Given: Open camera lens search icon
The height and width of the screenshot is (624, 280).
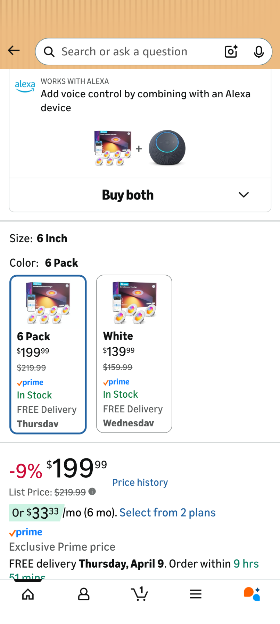Looking at the screenshot, I should [x=231, y=51].
